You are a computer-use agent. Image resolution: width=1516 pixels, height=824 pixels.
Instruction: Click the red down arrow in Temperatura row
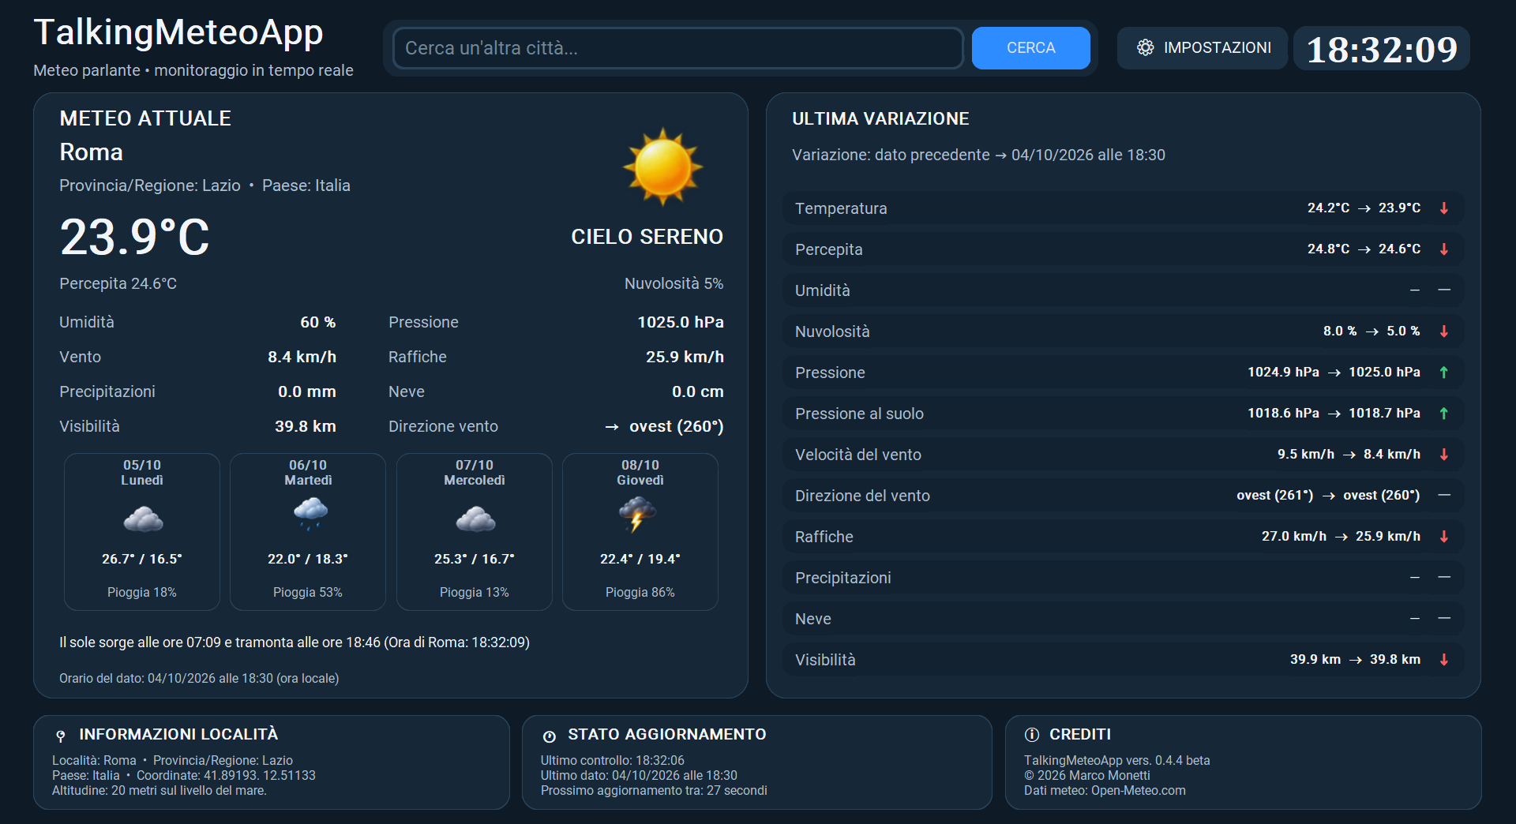(1444, 208)
